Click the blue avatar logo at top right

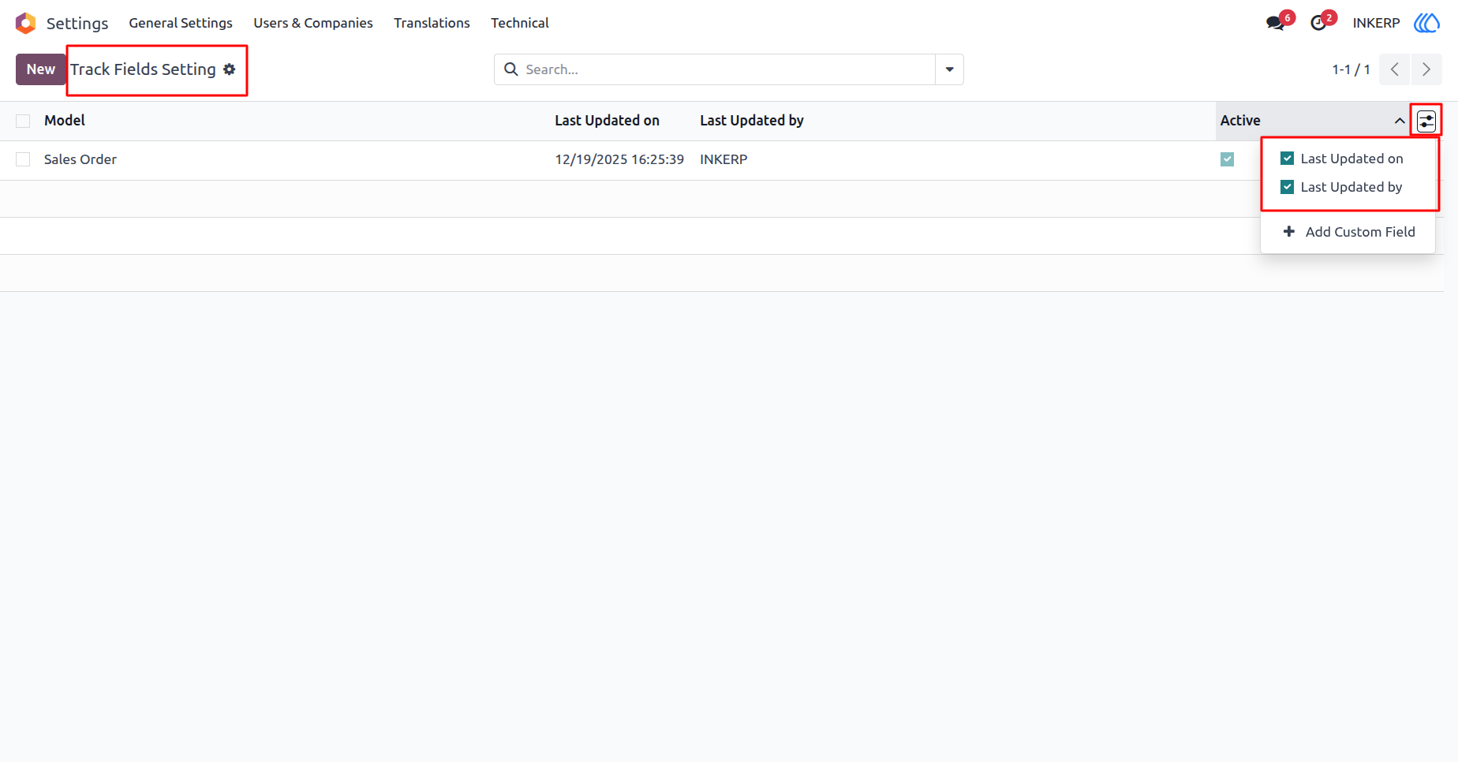click(1426, 23)
